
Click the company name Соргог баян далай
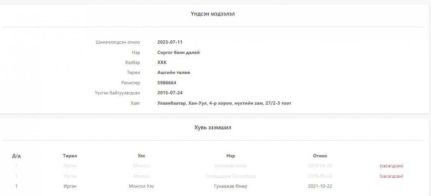(178, 53)
